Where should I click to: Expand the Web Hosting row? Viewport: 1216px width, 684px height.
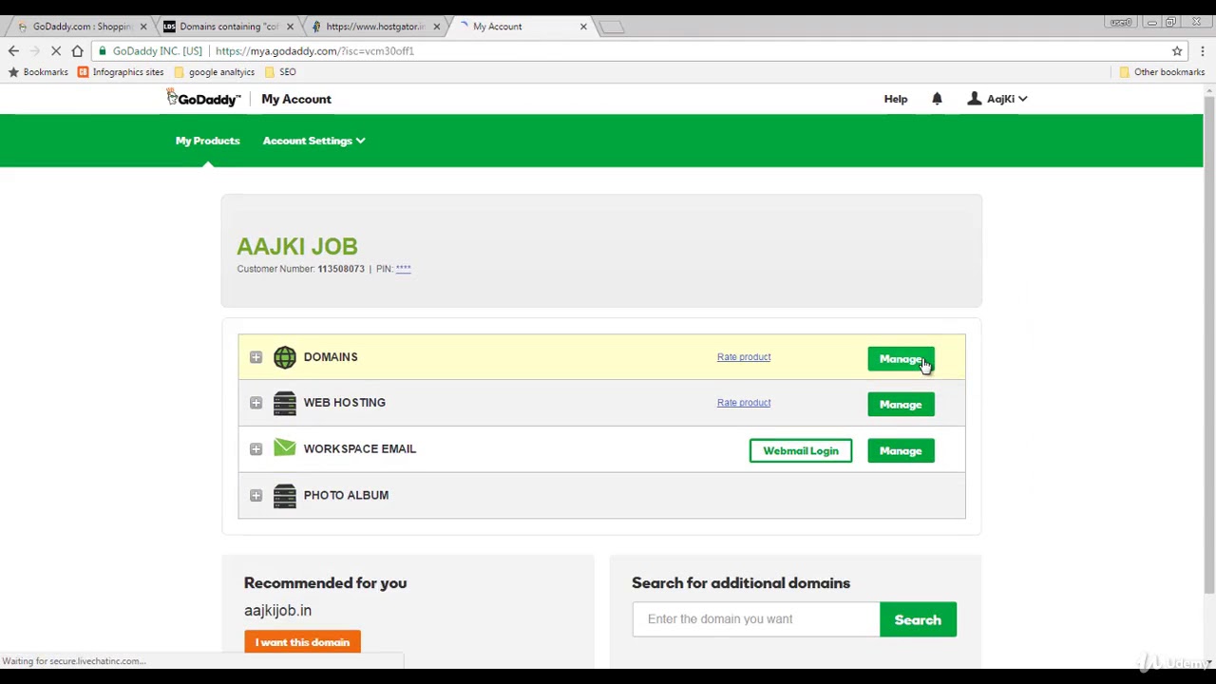(x=256, y=403)
